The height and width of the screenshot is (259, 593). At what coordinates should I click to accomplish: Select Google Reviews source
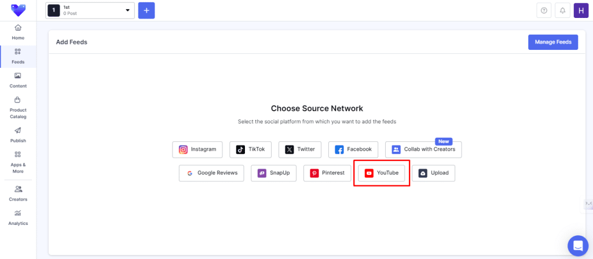click(212, 173)
